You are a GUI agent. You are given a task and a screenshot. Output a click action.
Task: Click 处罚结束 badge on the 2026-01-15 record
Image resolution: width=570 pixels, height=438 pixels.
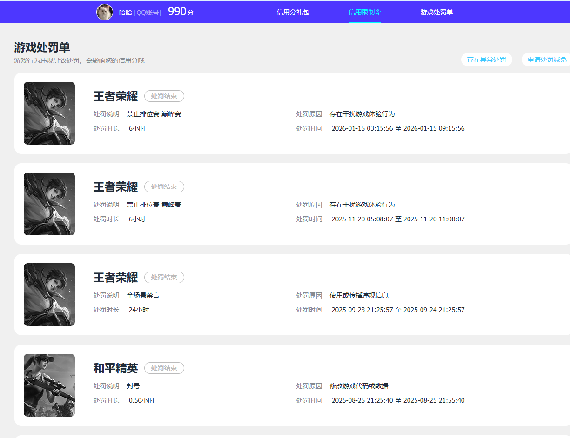164,96
